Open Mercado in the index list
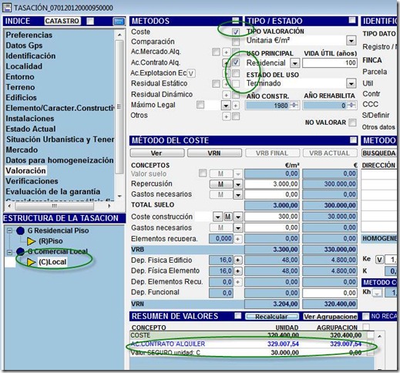Viewport: 400px width, 373px height. pyautogui.click(x=22, y=150)
